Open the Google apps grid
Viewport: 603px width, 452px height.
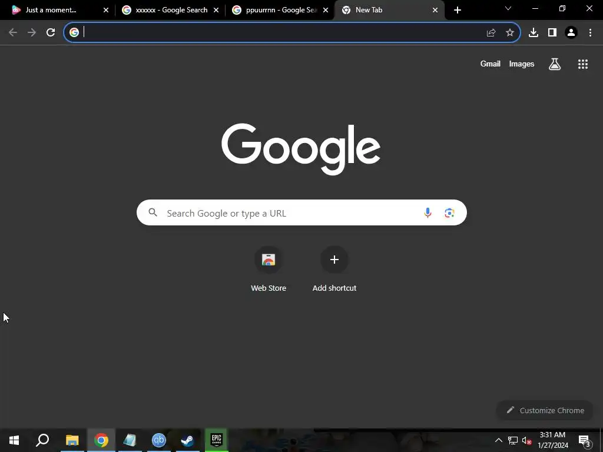583,64
